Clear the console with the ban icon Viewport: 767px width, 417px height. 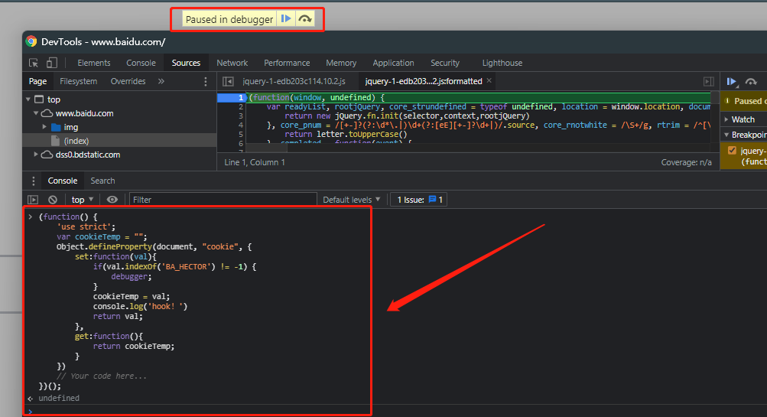pyautogui.click(x=52, y=200)
